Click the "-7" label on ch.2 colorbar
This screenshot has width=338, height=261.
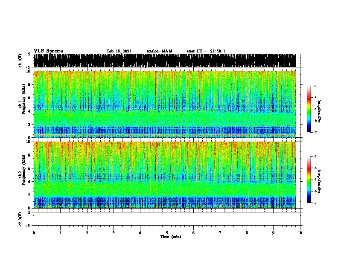point(315,203)
